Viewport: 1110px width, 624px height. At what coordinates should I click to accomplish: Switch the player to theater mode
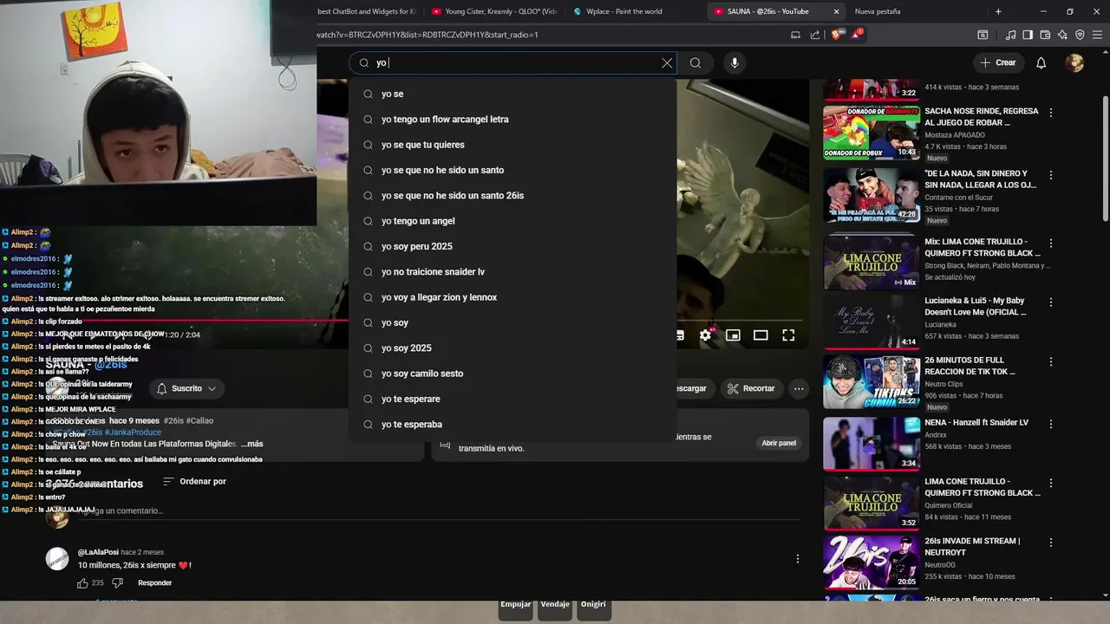pos(761,335)
